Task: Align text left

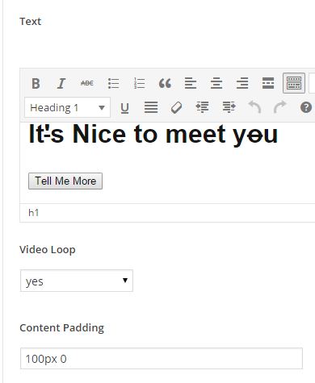Action: [191, 83]
